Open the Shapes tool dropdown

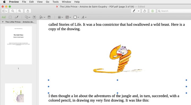tap(28, 17)
